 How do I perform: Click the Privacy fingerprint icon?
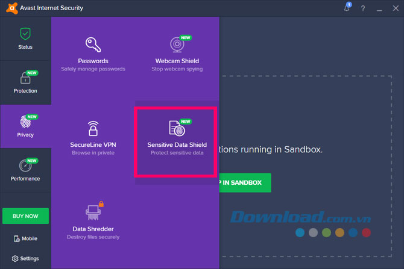click(x=25, y=122)
